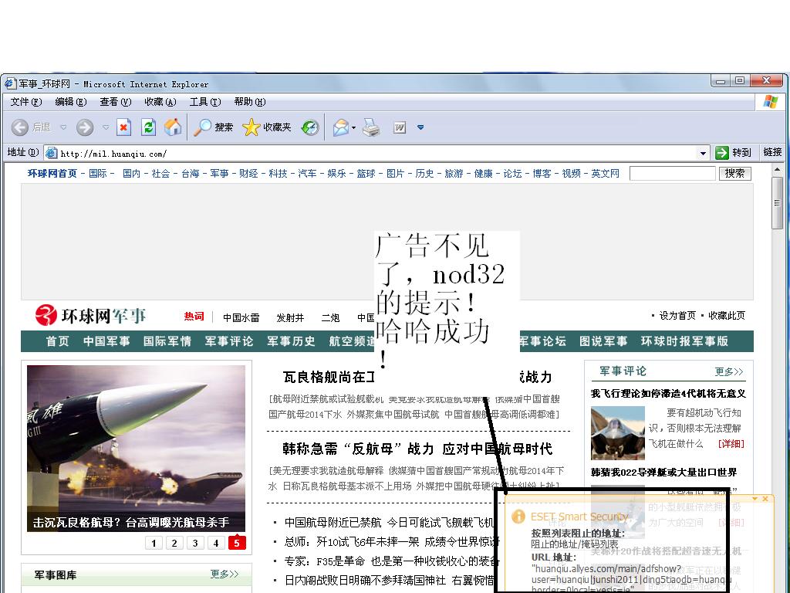Open the 文件 menu
Image resolution: width=790 pixels, height=593 pixels.
[26, 102]
